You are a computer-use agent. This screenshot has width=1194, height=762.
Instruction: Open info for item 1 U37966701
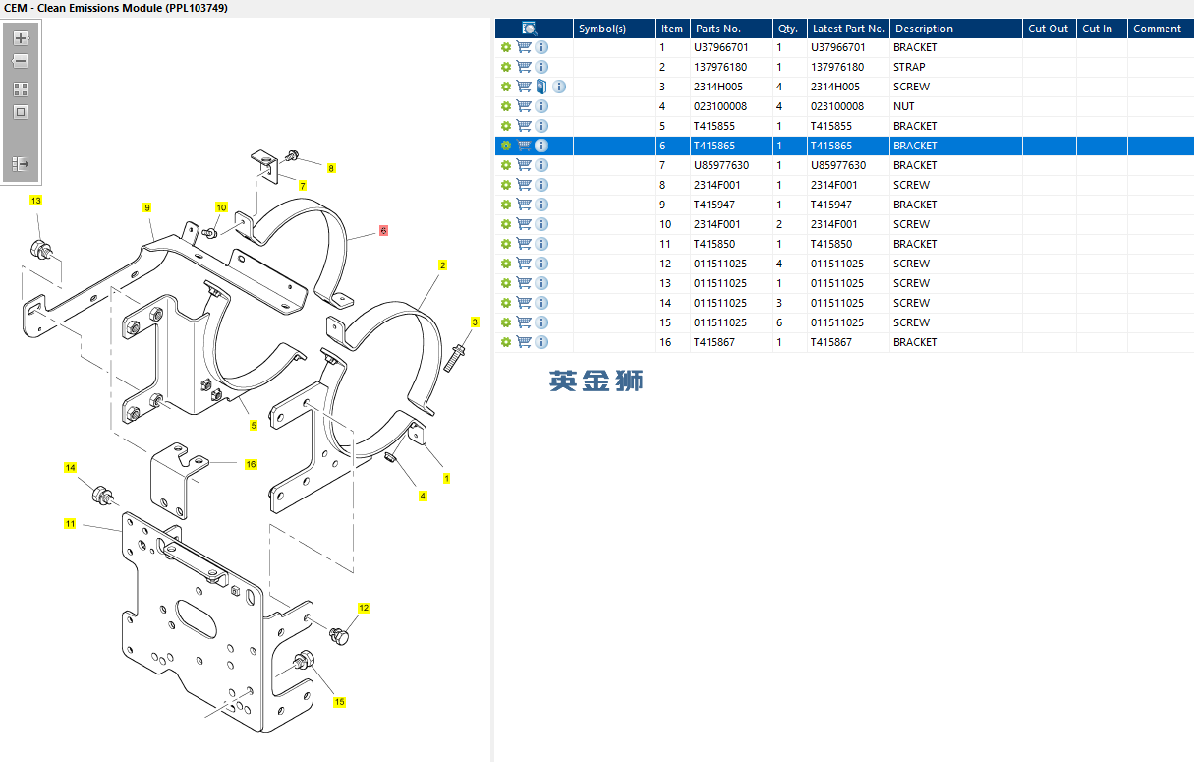(541, 47)
